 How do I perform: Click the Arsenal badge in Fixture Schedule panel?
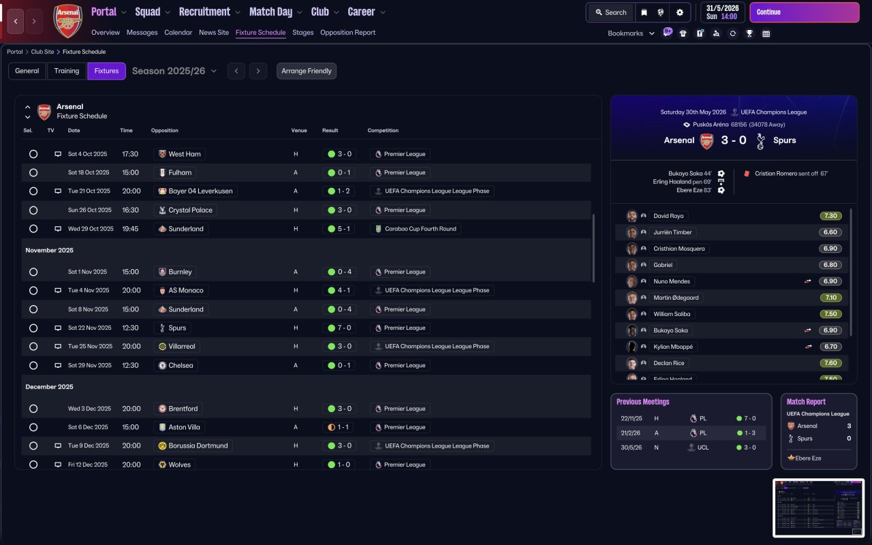click(x=44, y=112)
